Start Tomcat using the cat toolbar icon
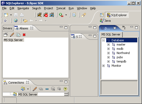This screenshot has height=104, width=142. click(x=39, y=15)
